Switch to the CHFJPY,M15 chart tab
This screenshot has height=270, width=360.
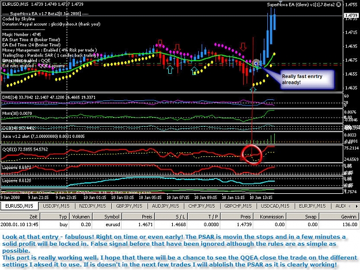point(202,206)
